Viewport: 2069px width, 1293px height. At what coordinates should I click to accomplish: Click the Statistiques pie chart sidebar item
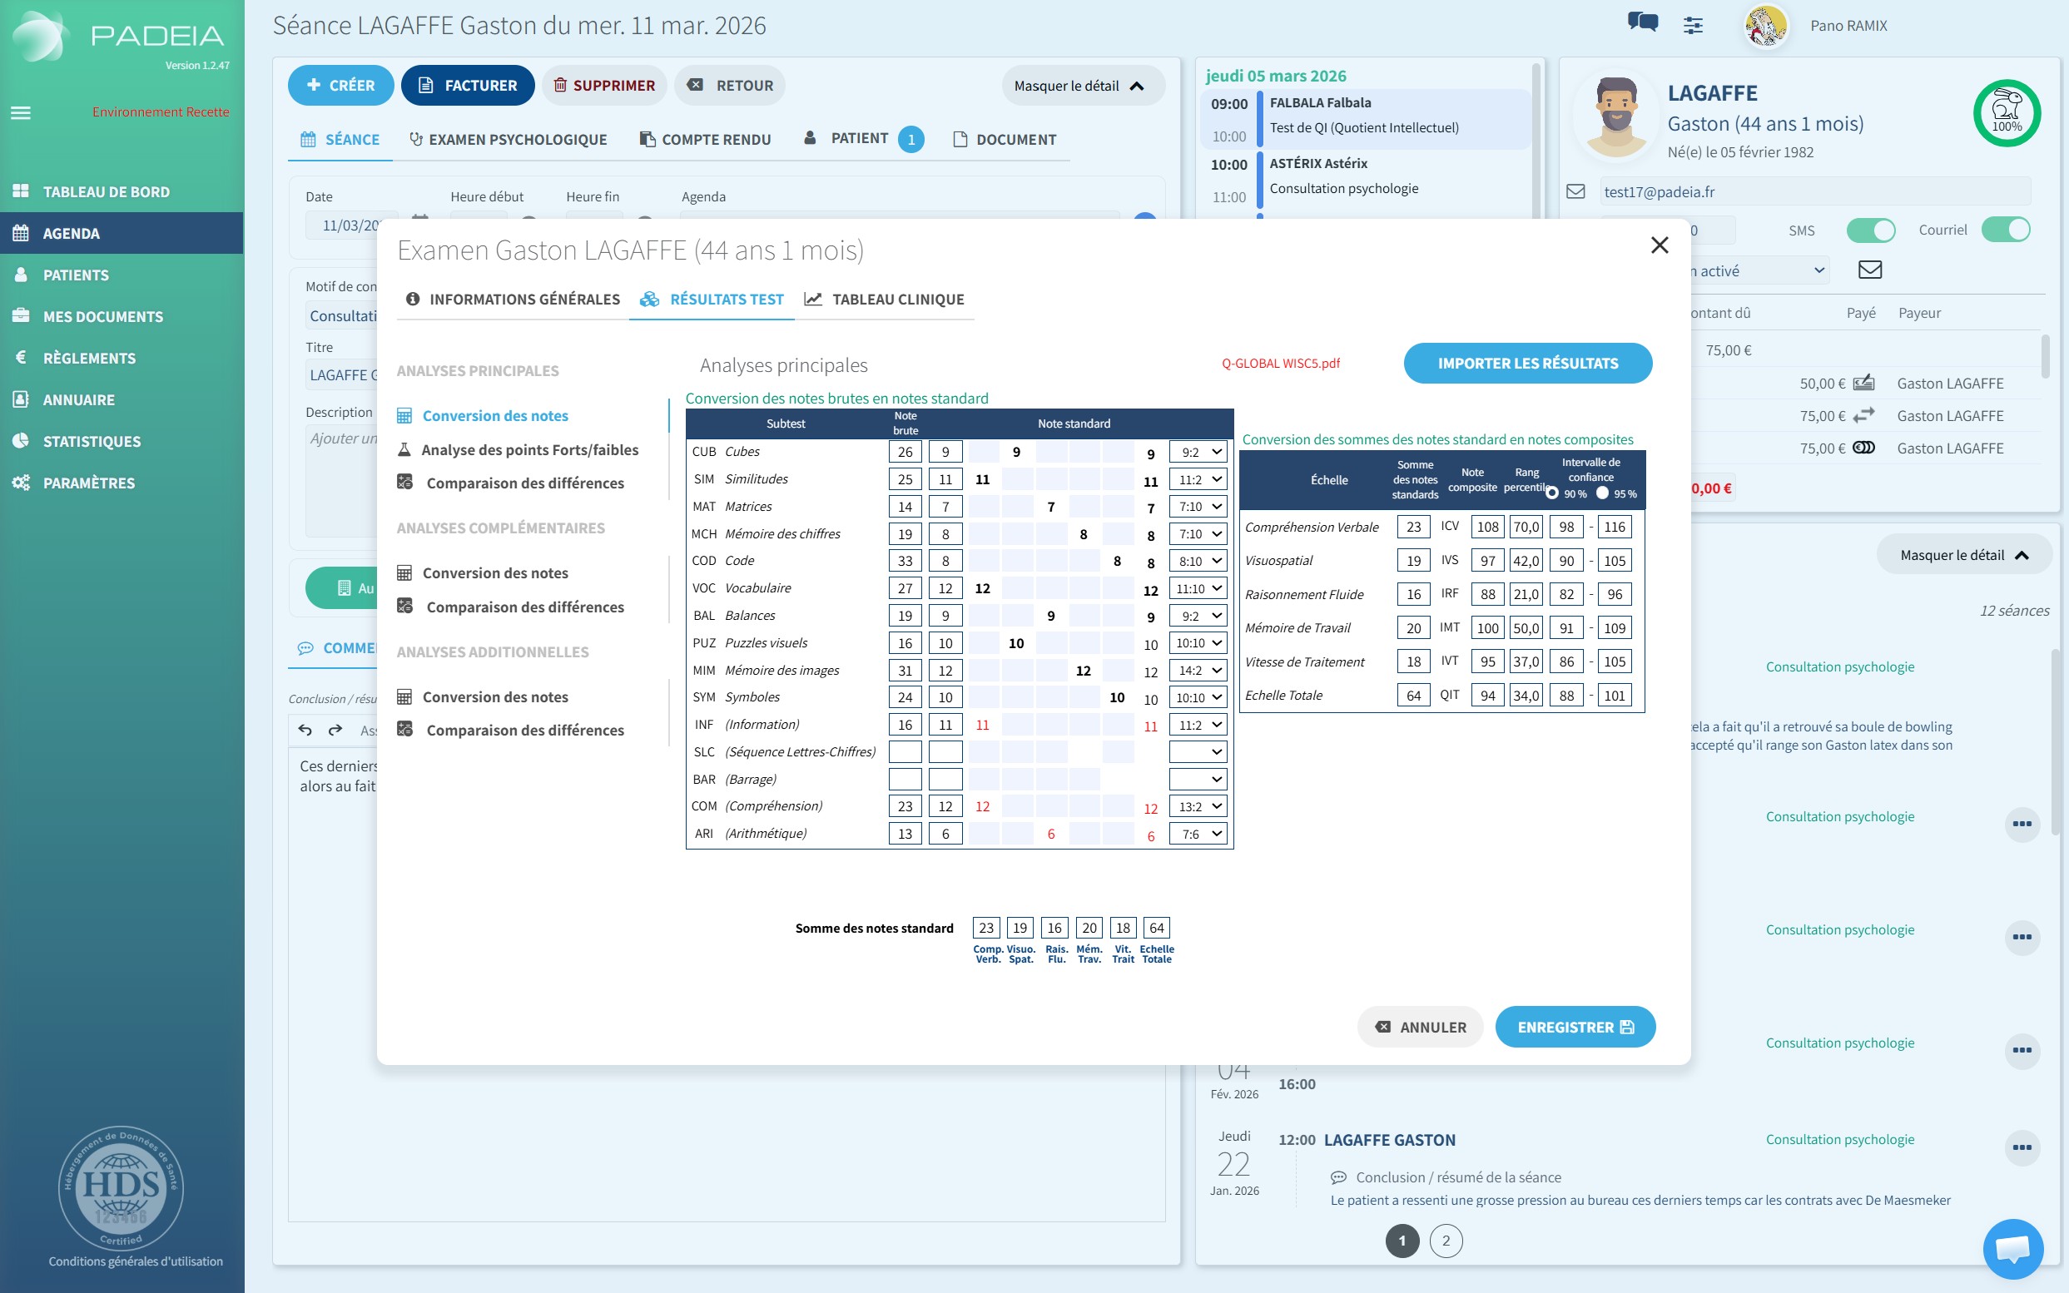point(92,441)
